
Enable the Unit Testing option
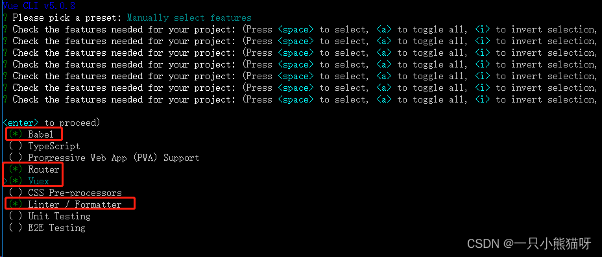click(x=16, y=216)
